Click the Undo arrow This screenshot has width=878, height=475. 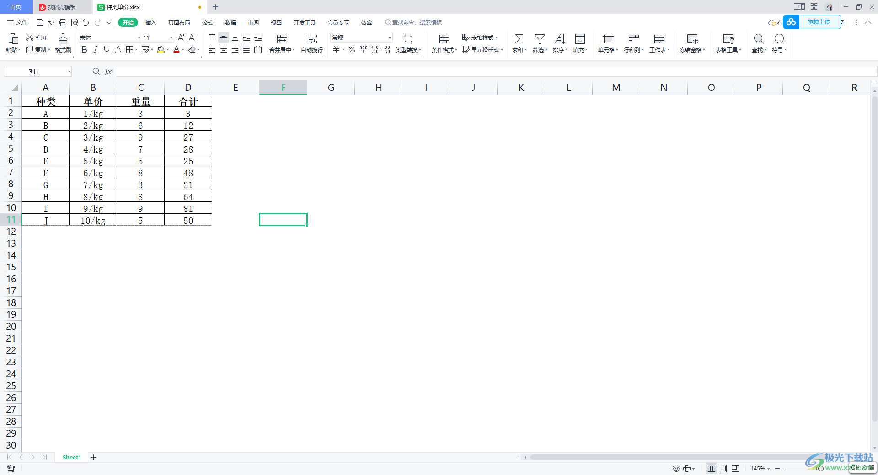pyautogui.click(x=86, y=22)
